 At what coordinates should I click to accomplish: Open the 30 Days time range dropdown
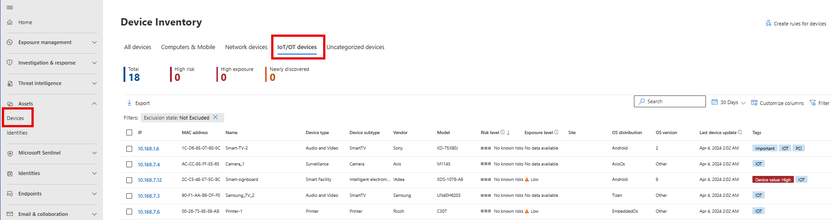729,103
